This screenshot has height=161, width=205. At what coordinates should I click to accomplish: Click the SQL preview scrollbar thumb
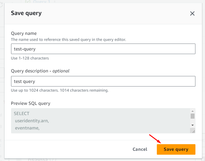tap(192, 116)
